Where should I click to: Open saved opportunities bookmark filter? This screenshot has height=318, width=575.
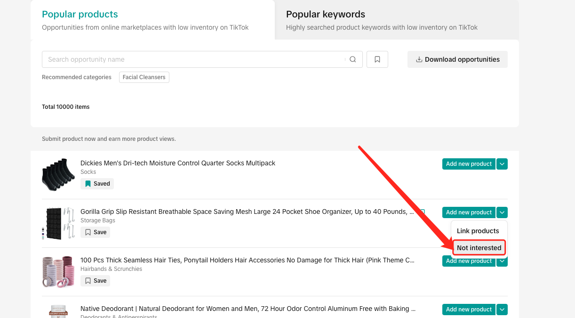click(x=377, y=59)
